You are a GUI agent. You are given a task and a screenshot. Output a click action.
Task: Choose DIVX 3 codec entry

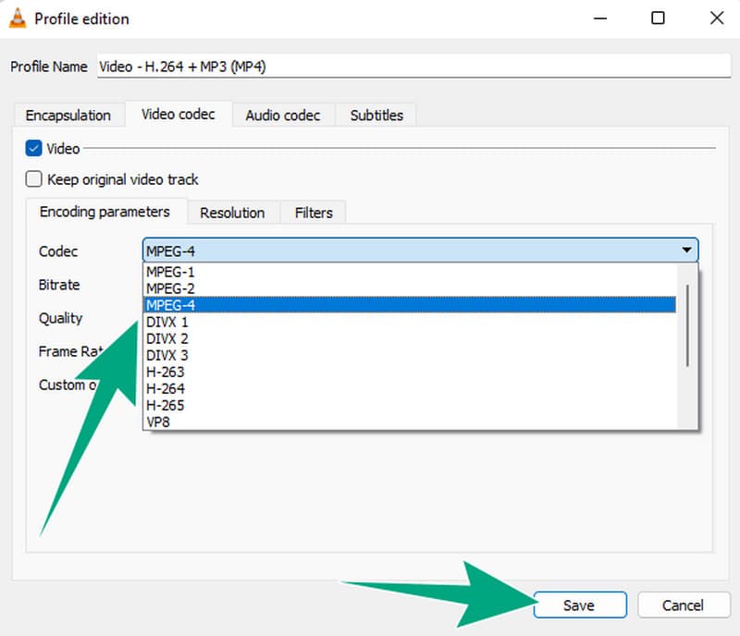(x=167, y=355)
